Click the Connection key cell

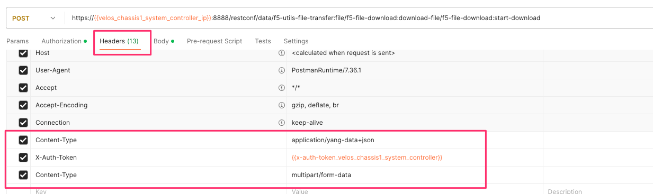tap(159, 123)
